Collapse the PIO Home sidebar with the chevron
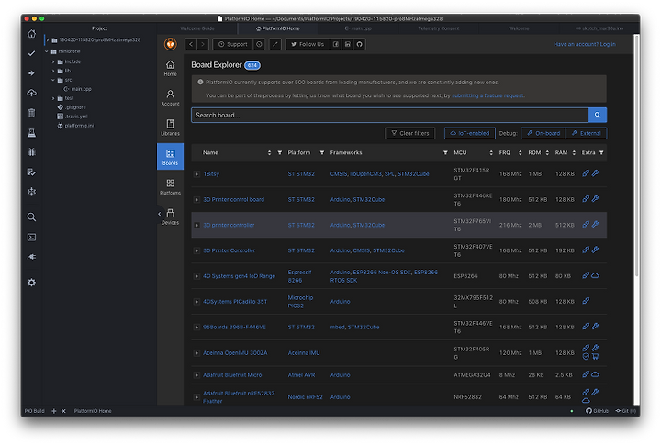Image resolution: width=661 pixels, height=445 pixels. pyautogui.click(x=160, y=214)
